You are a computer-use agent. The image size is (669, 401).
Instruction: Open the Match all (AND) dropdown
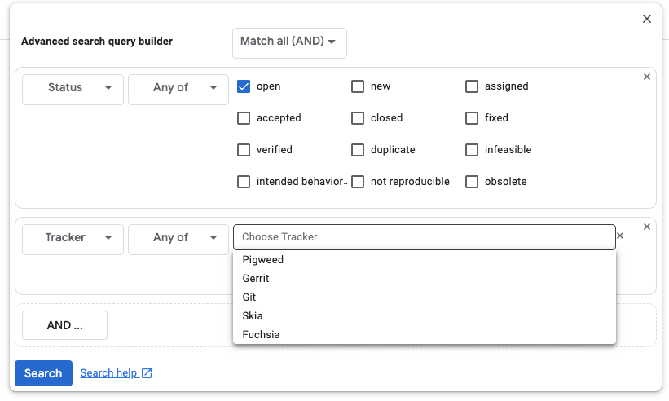coord(289,42)
